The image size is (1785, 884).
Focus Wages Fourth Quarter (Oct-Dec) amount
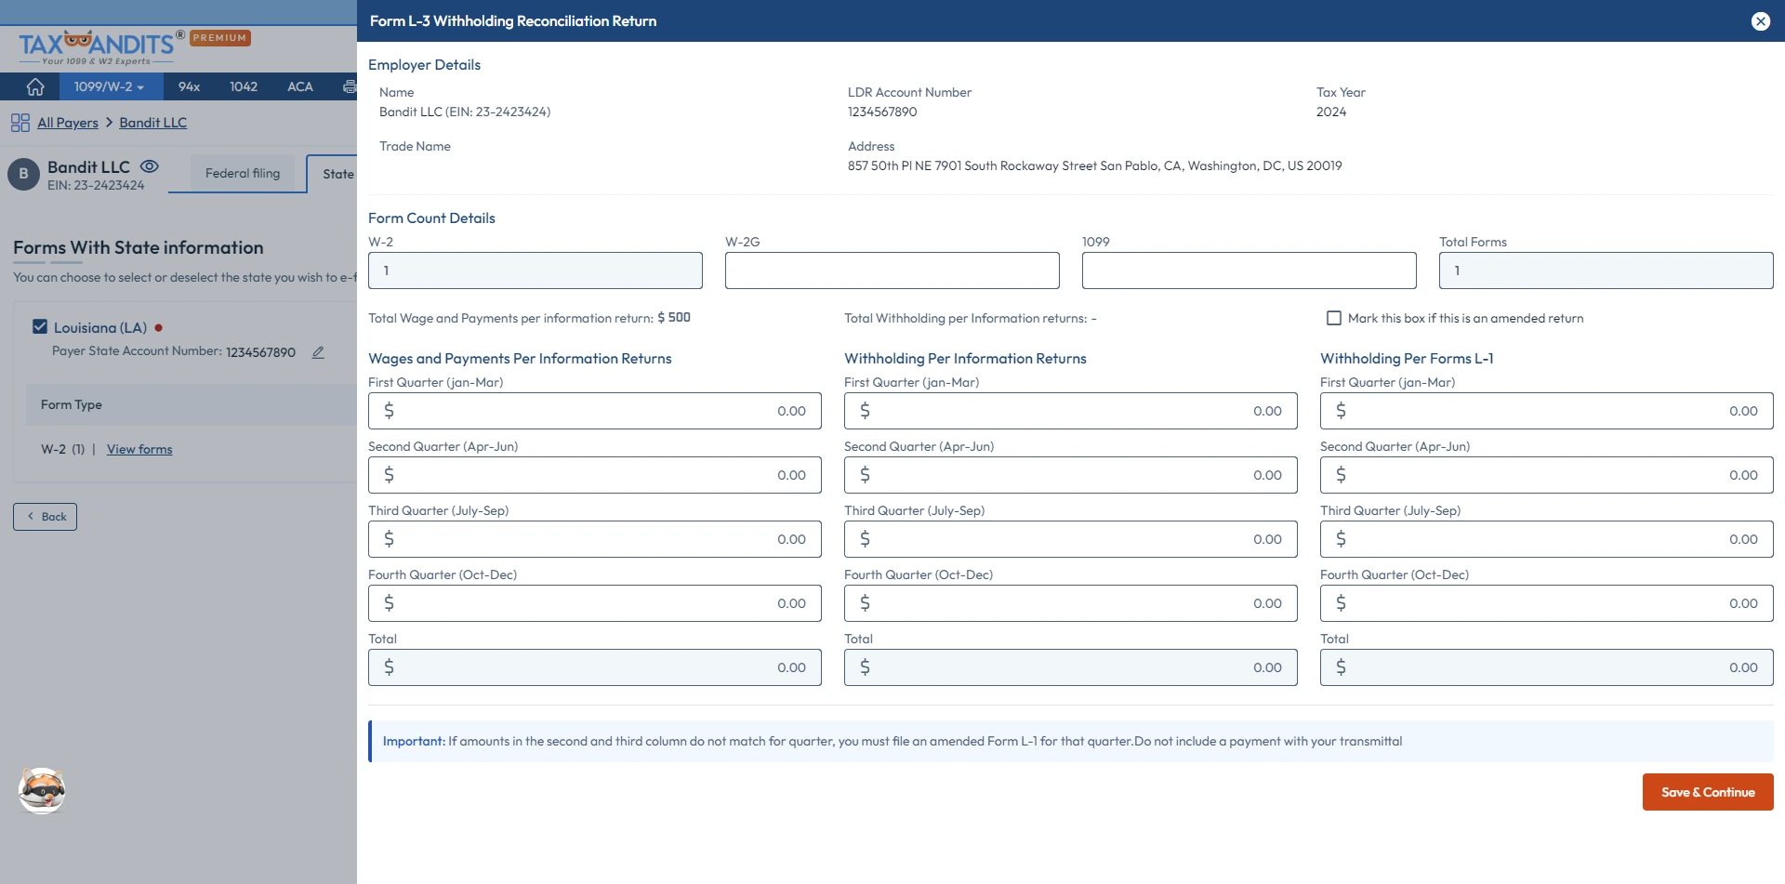(x=595, y=603)
